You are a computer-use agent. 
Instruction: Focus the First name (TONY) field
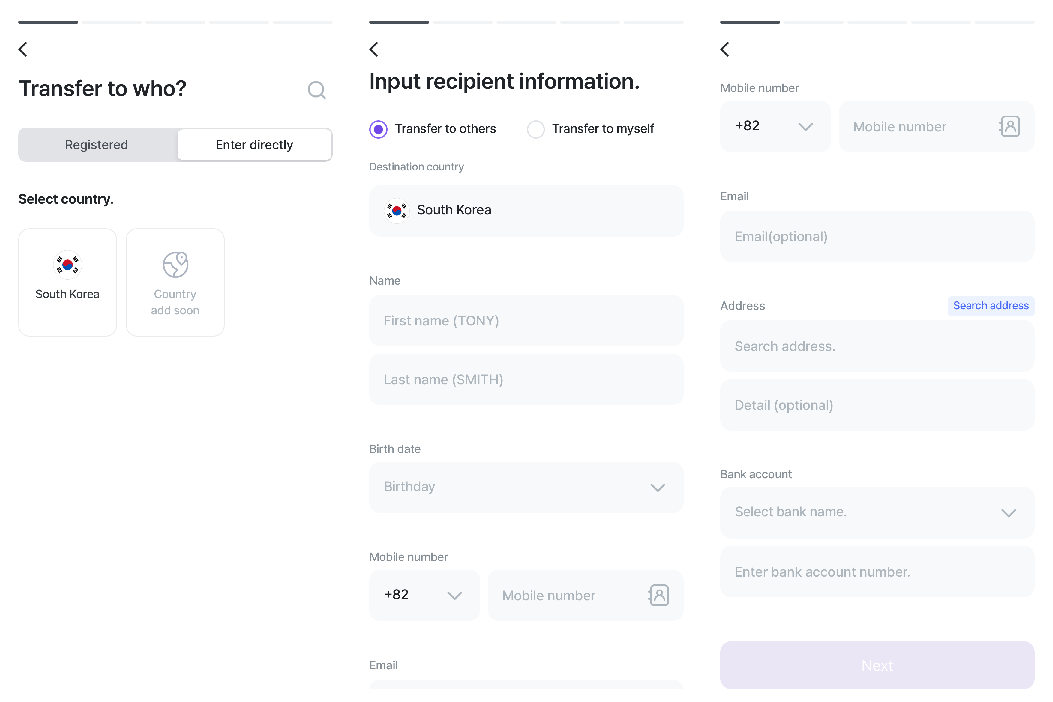pyautogui.click(x=526, y=321)
